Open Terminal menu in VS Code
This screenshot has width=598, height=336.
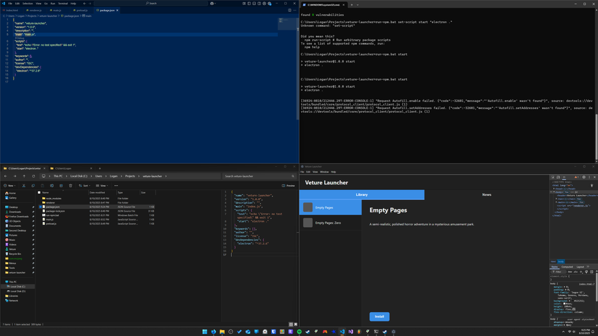coord(62,3)
